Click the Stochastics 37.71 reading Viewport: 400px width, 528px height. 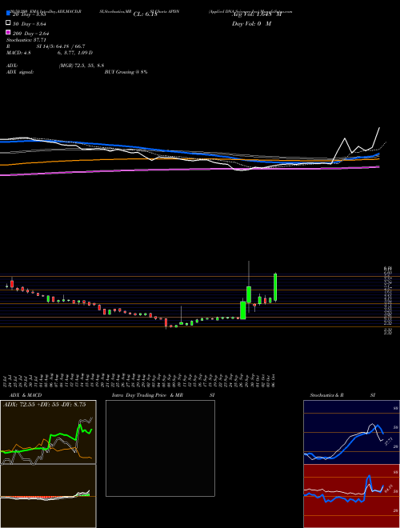pos(26,40)
